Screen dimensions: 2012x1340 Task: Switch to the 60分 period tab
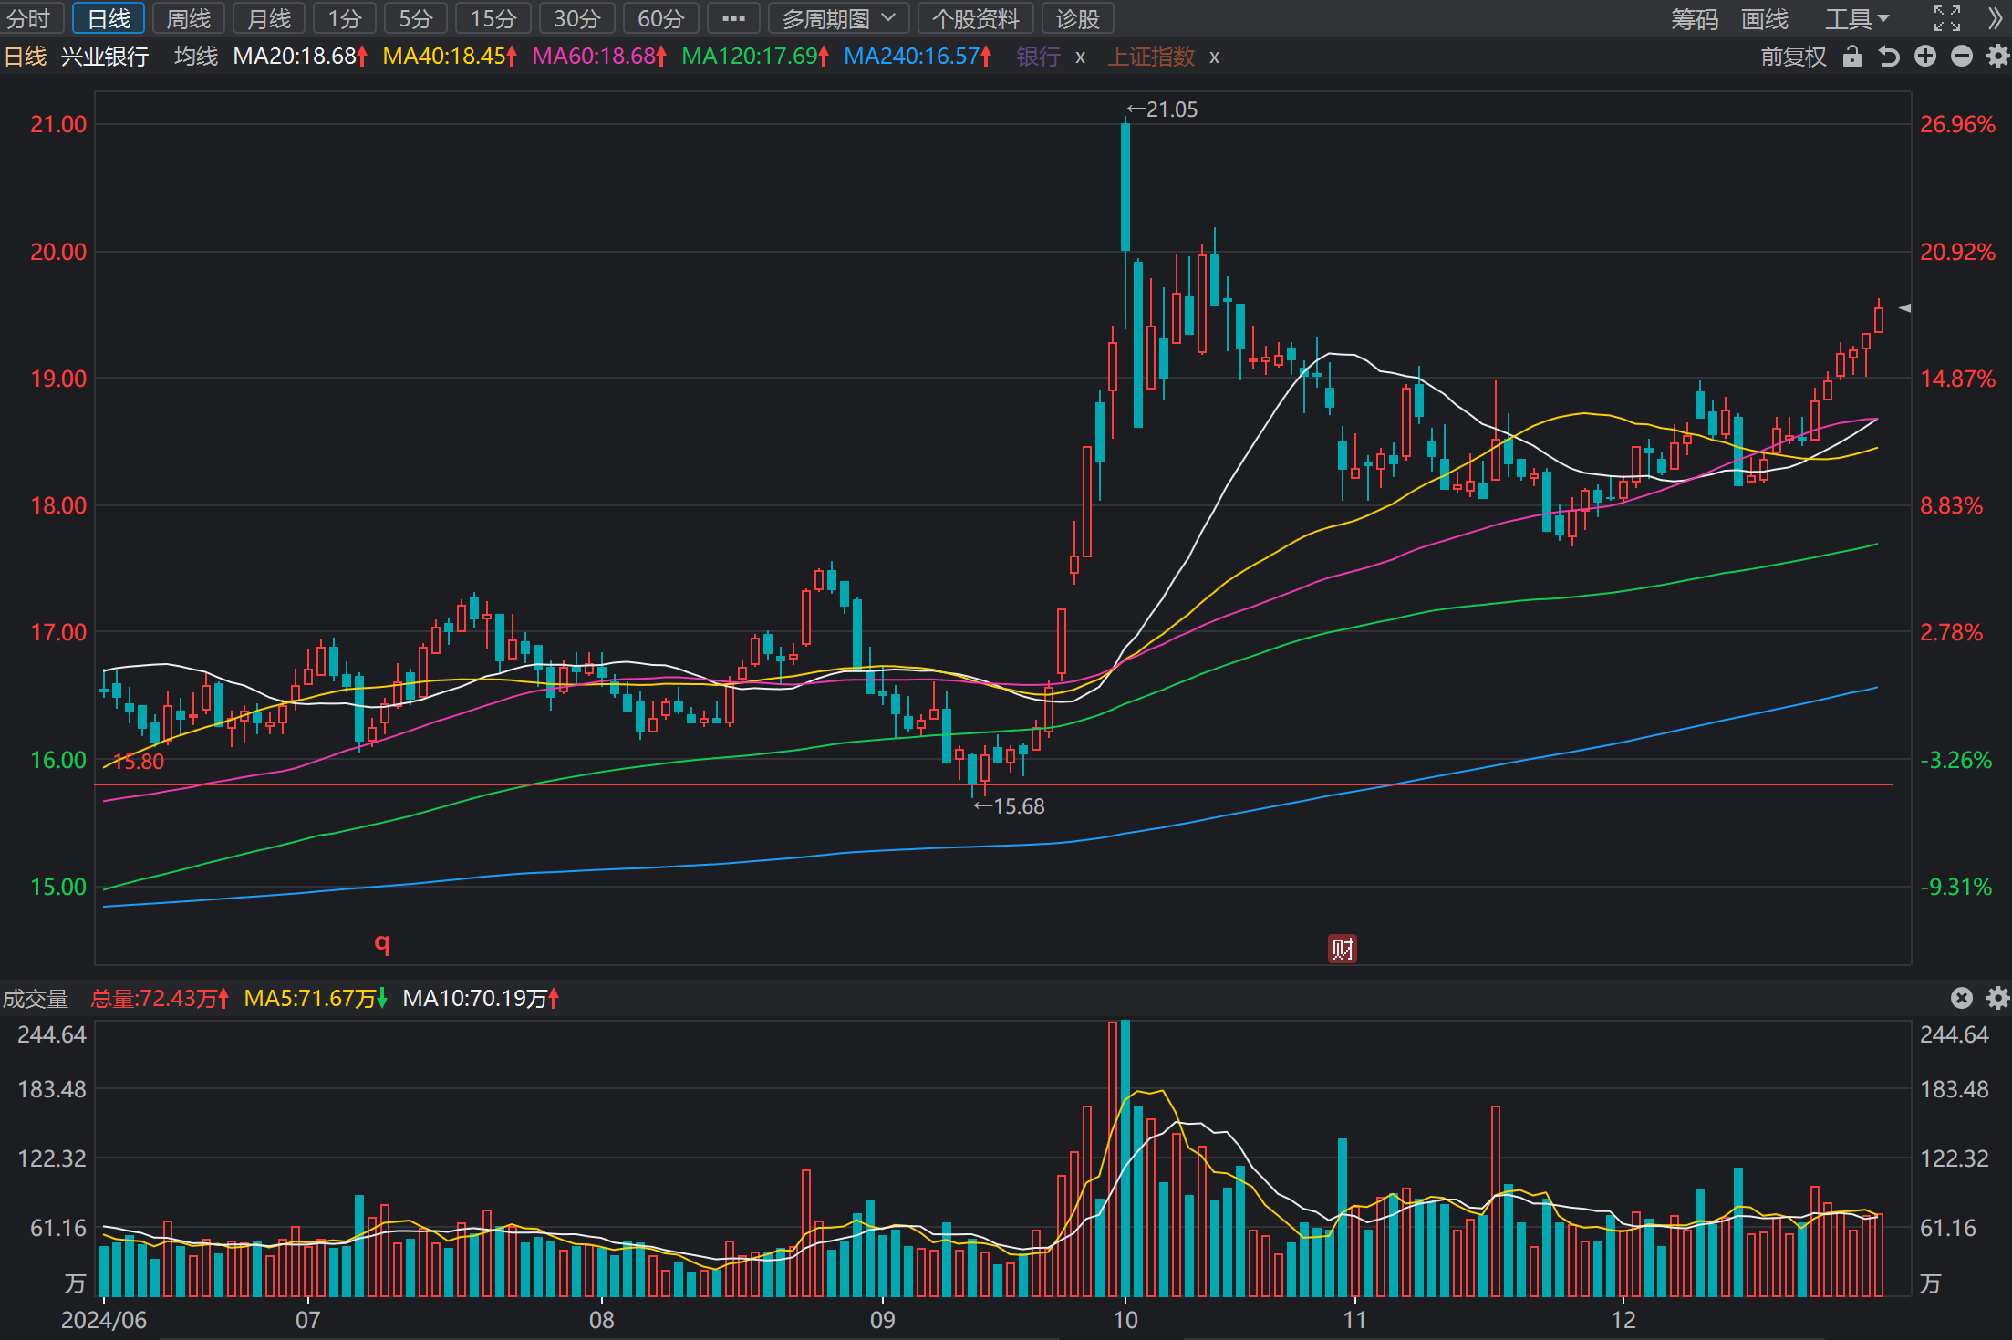tap(660, 18)
